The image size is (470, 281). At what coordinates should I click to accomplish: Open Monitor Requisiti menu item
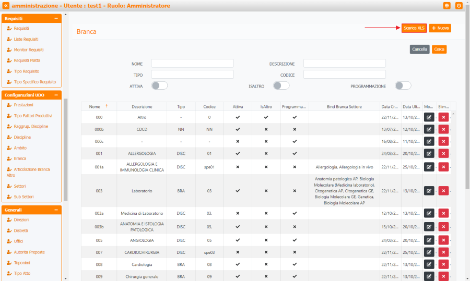[29, 50]
